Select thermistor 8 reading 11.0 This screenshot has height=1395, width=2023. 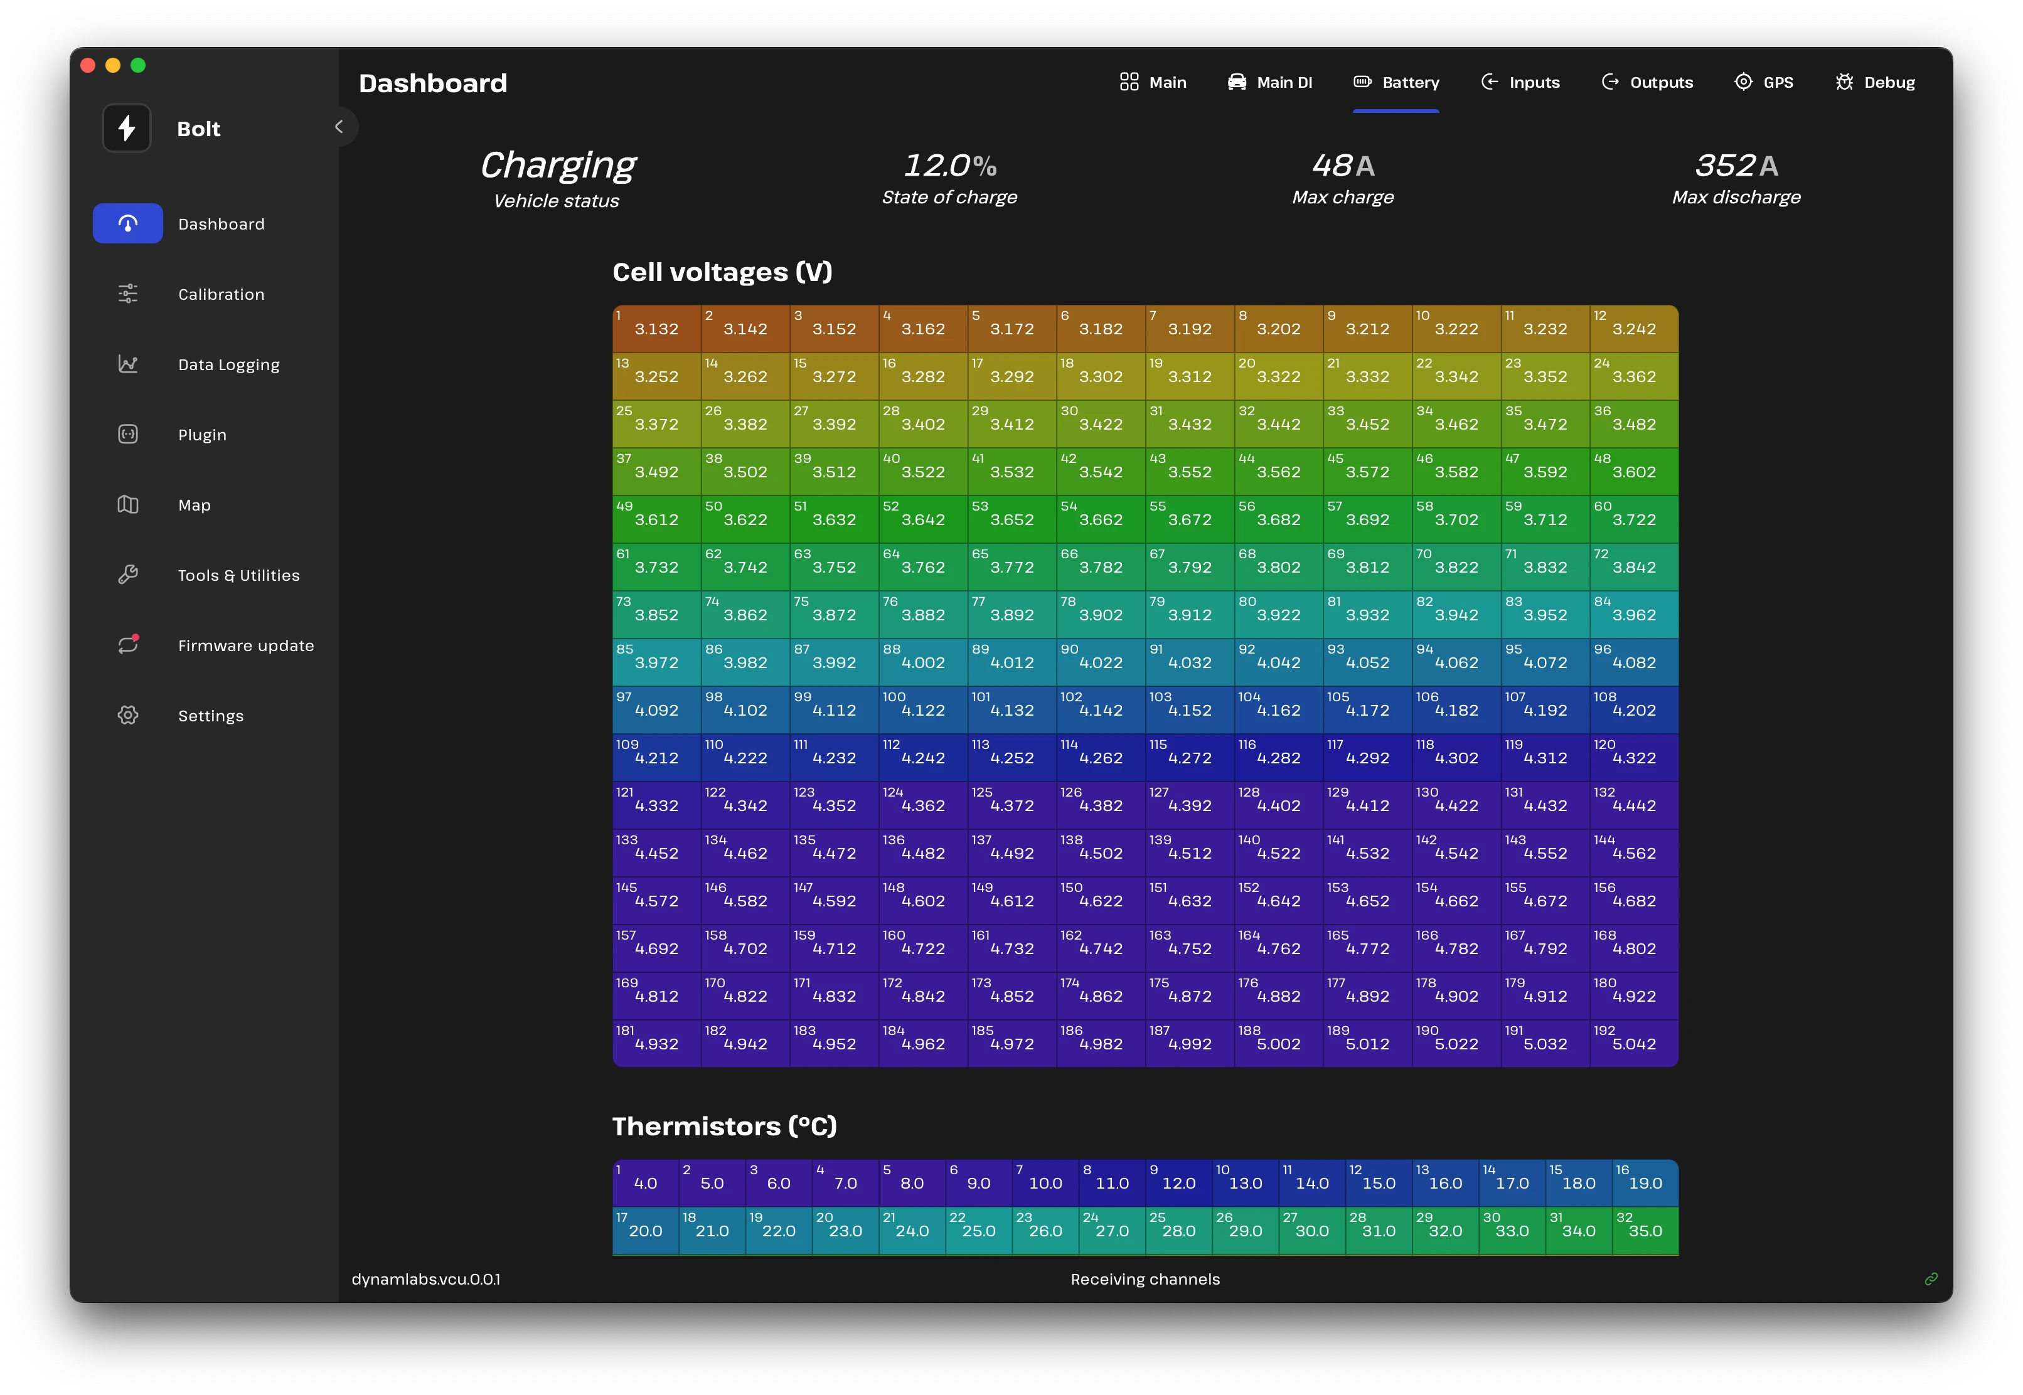pyautogui.click(x=1112, y=1182)
